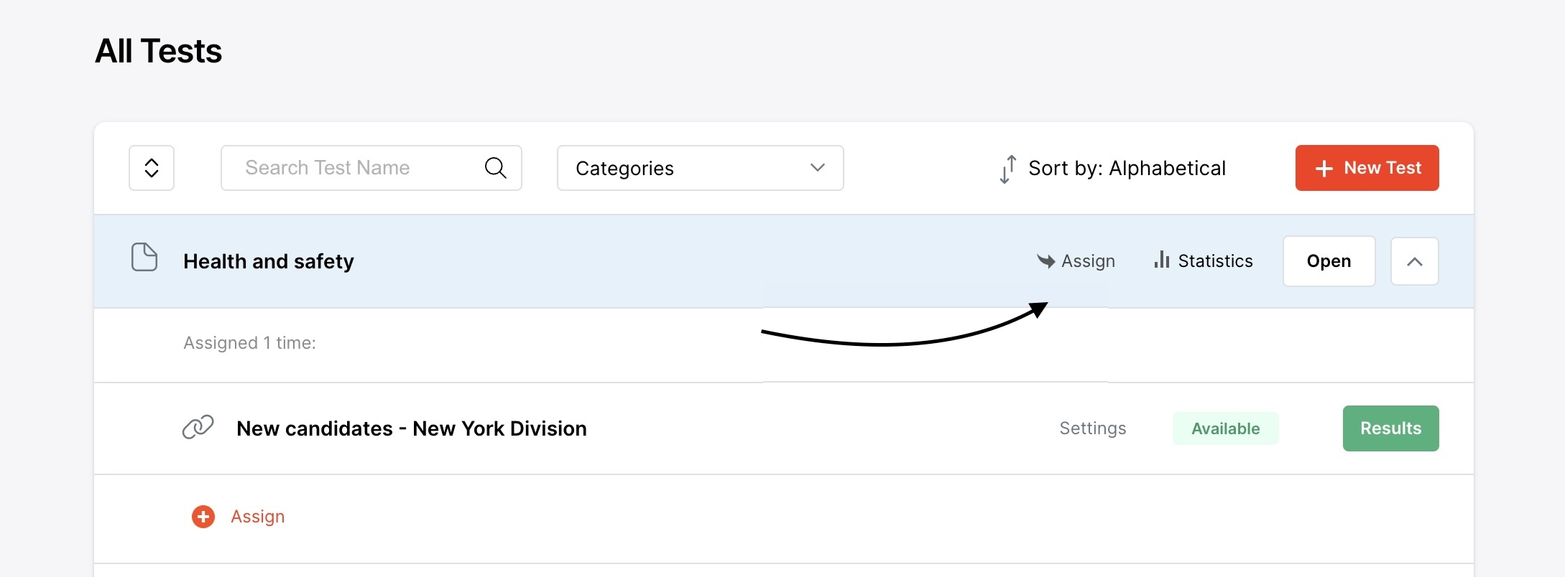Screen dimensions: 1565x577
Task: Click the magnifier search icon
Action: [x=495, y=168]
